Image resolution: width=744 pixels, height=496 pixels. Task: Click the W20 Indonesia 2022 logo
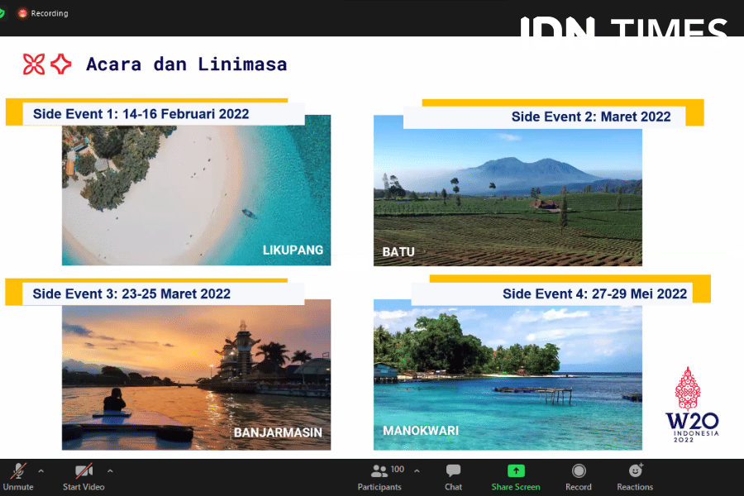(692, 405)
